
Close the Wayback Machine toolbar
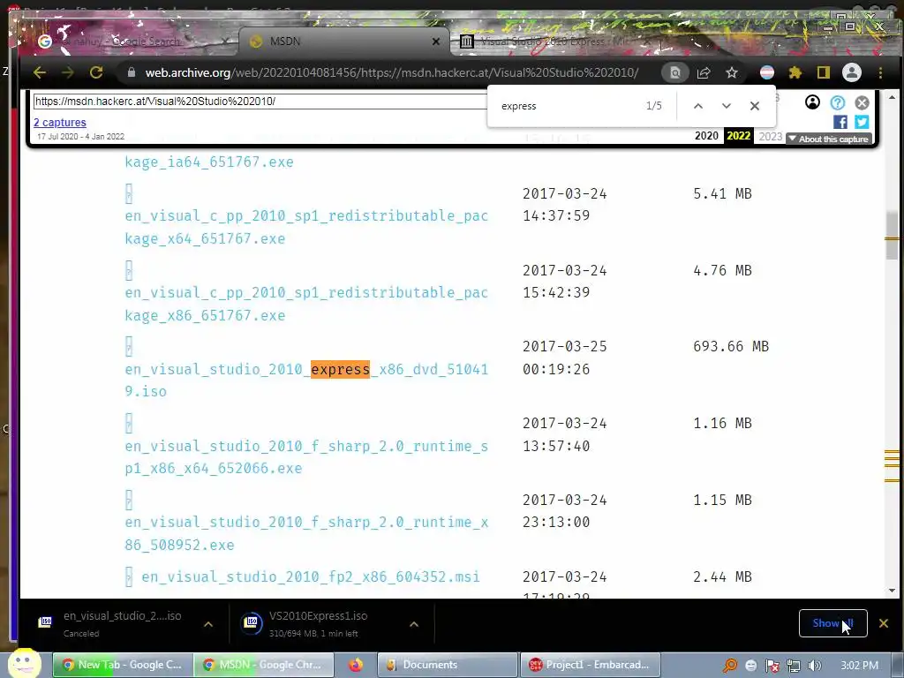coord(862,102)
